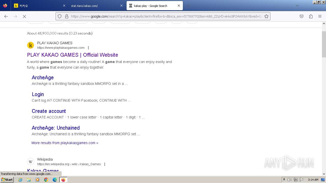Click the playkakaogames.com URL text
Image resolution: width=326 pixels, height=183 pixels.
click(61, 48)
